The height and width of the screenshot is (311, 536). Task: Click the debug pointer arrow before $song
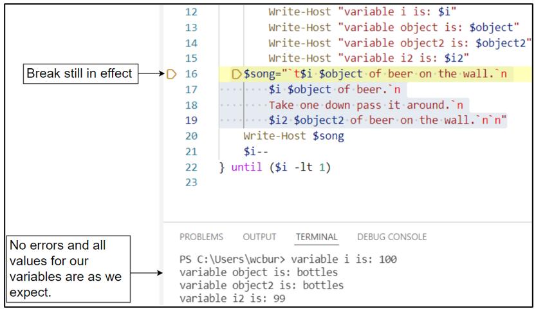[x=237, y=74]
